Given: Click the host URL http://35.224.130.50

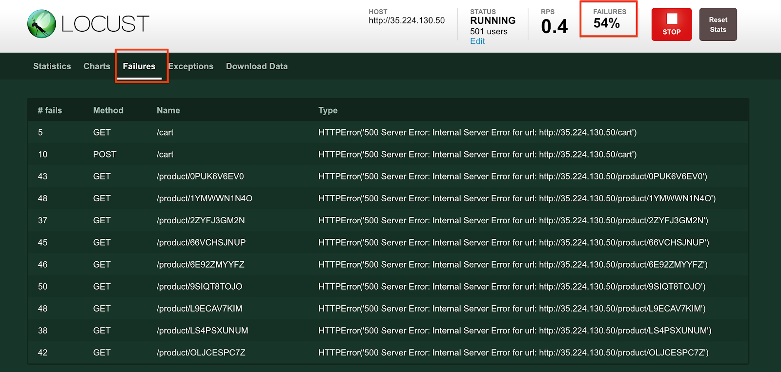Looking at the screenshot, I should [x=407, y=20].
